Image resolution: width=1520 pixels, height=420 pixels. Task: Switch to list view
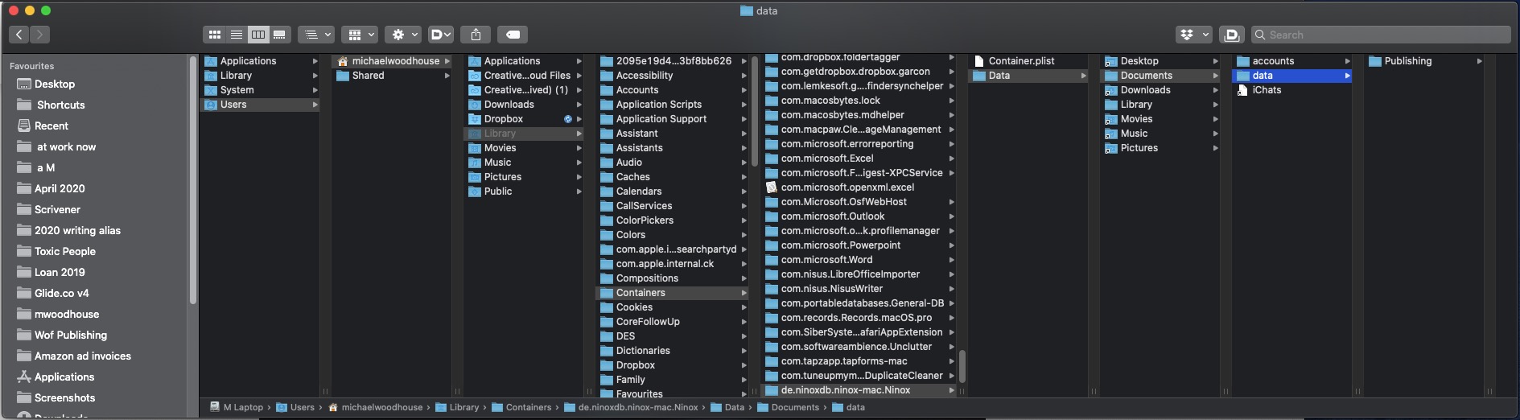(x=236, y=35)
